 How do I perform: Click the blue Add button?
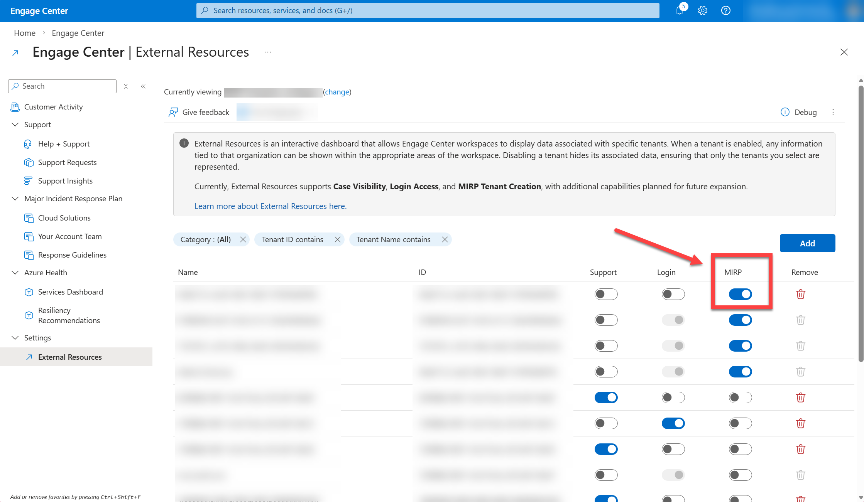tap(807, 243)
